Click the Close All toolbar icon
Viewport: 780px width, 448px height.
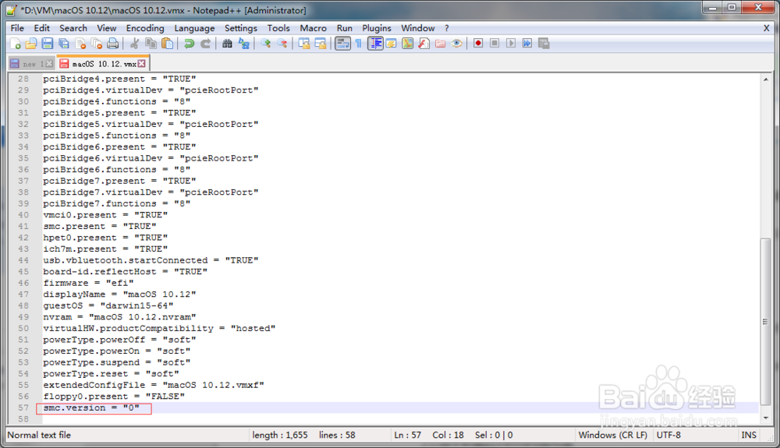click(x=97, y=44)
